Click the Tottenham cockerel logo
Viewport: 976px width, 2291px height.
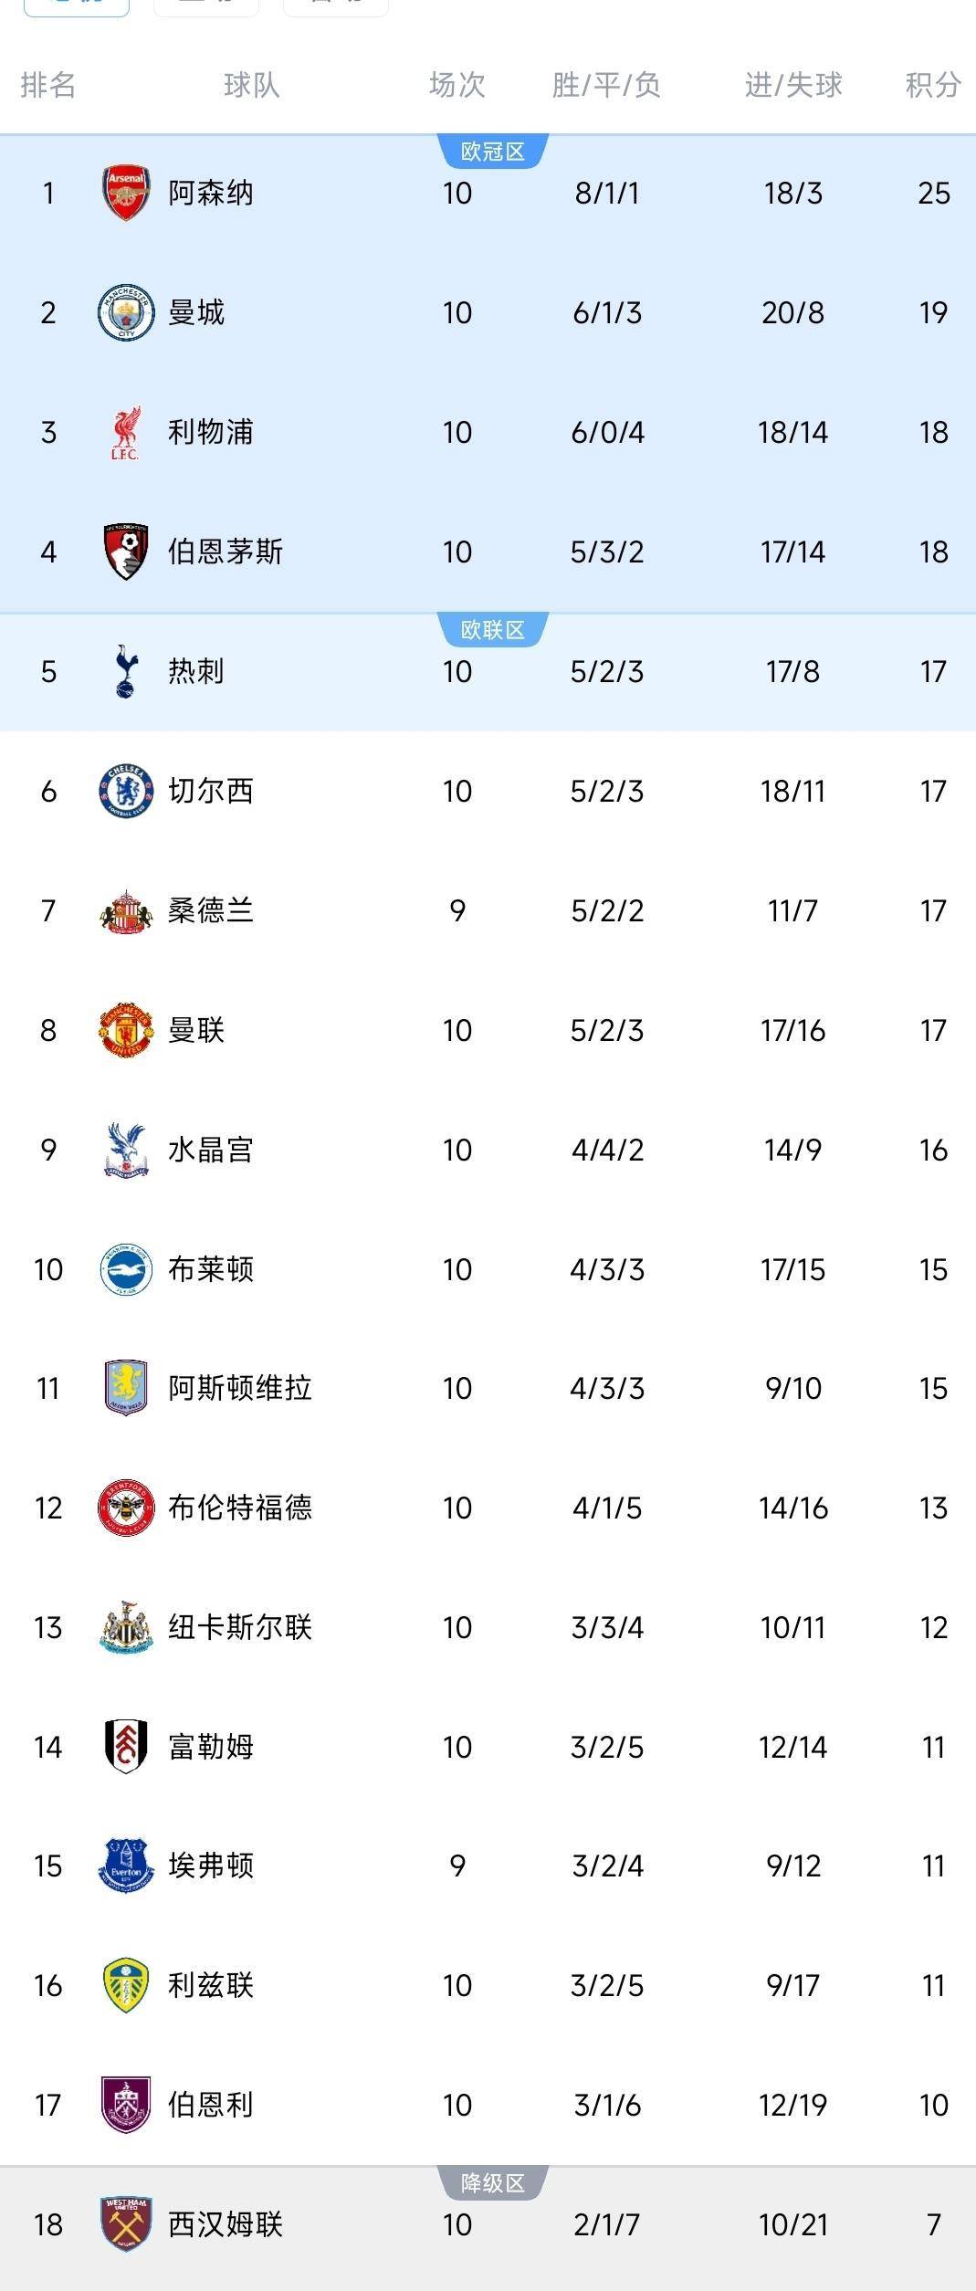point(126,671)
